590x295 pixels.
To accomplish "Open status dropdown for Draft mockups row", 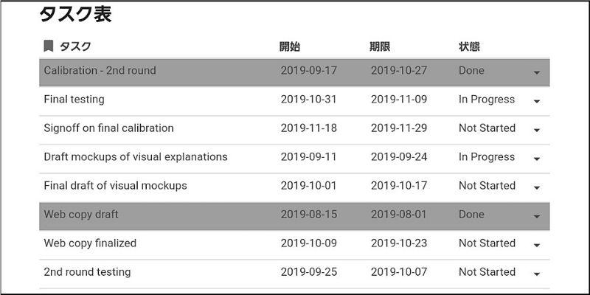I will pyautogui.click(x=537, y=159).
